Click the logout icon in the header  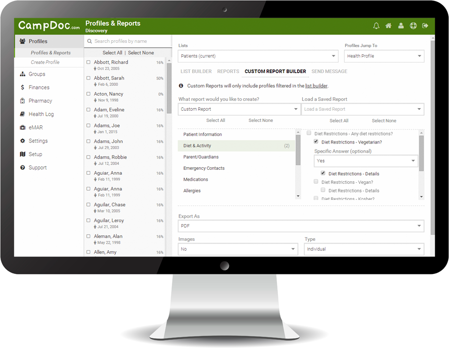tap(426, 24)
